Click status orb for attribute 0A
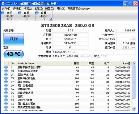 6,89
